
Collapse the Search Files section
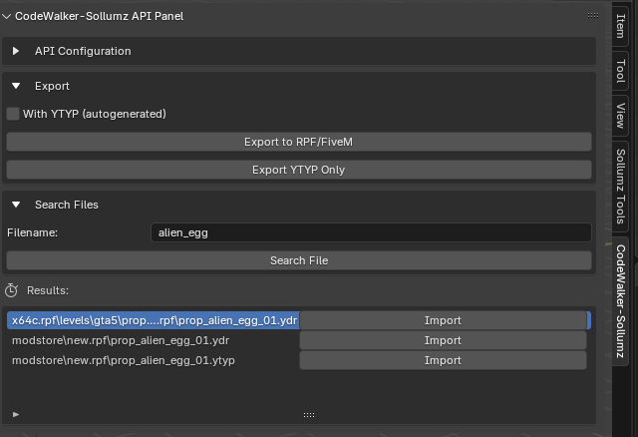click(x=16, y=205)
